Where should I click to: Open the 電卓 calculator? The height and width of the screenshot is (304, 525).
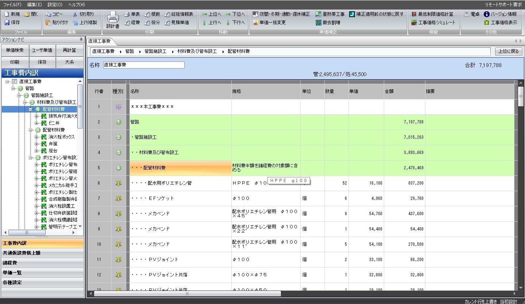(472, 14)
